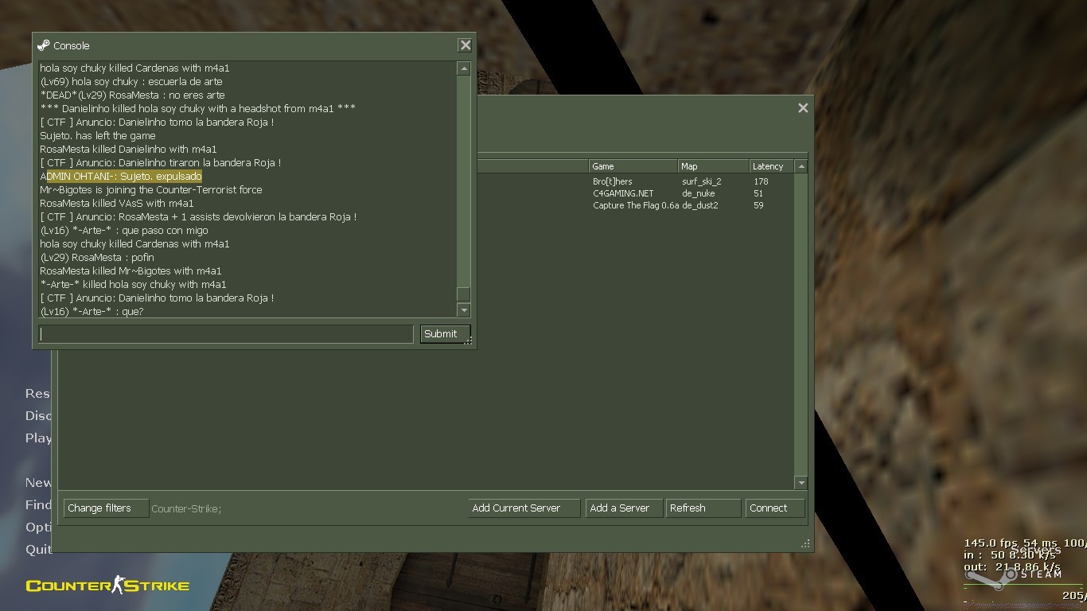The image size is (1087, 611).
Task: Click 'Sujeto. has left the game' line
Action: pyautogui.click(x=98, y=136)
